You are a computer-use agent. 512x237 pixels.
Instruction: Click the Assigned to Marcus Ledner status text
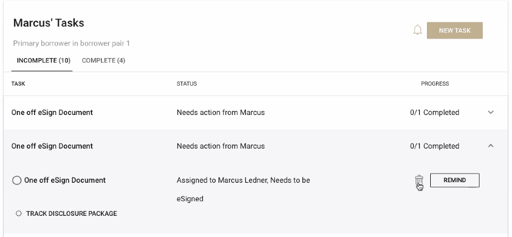click(x=243, y=180)
